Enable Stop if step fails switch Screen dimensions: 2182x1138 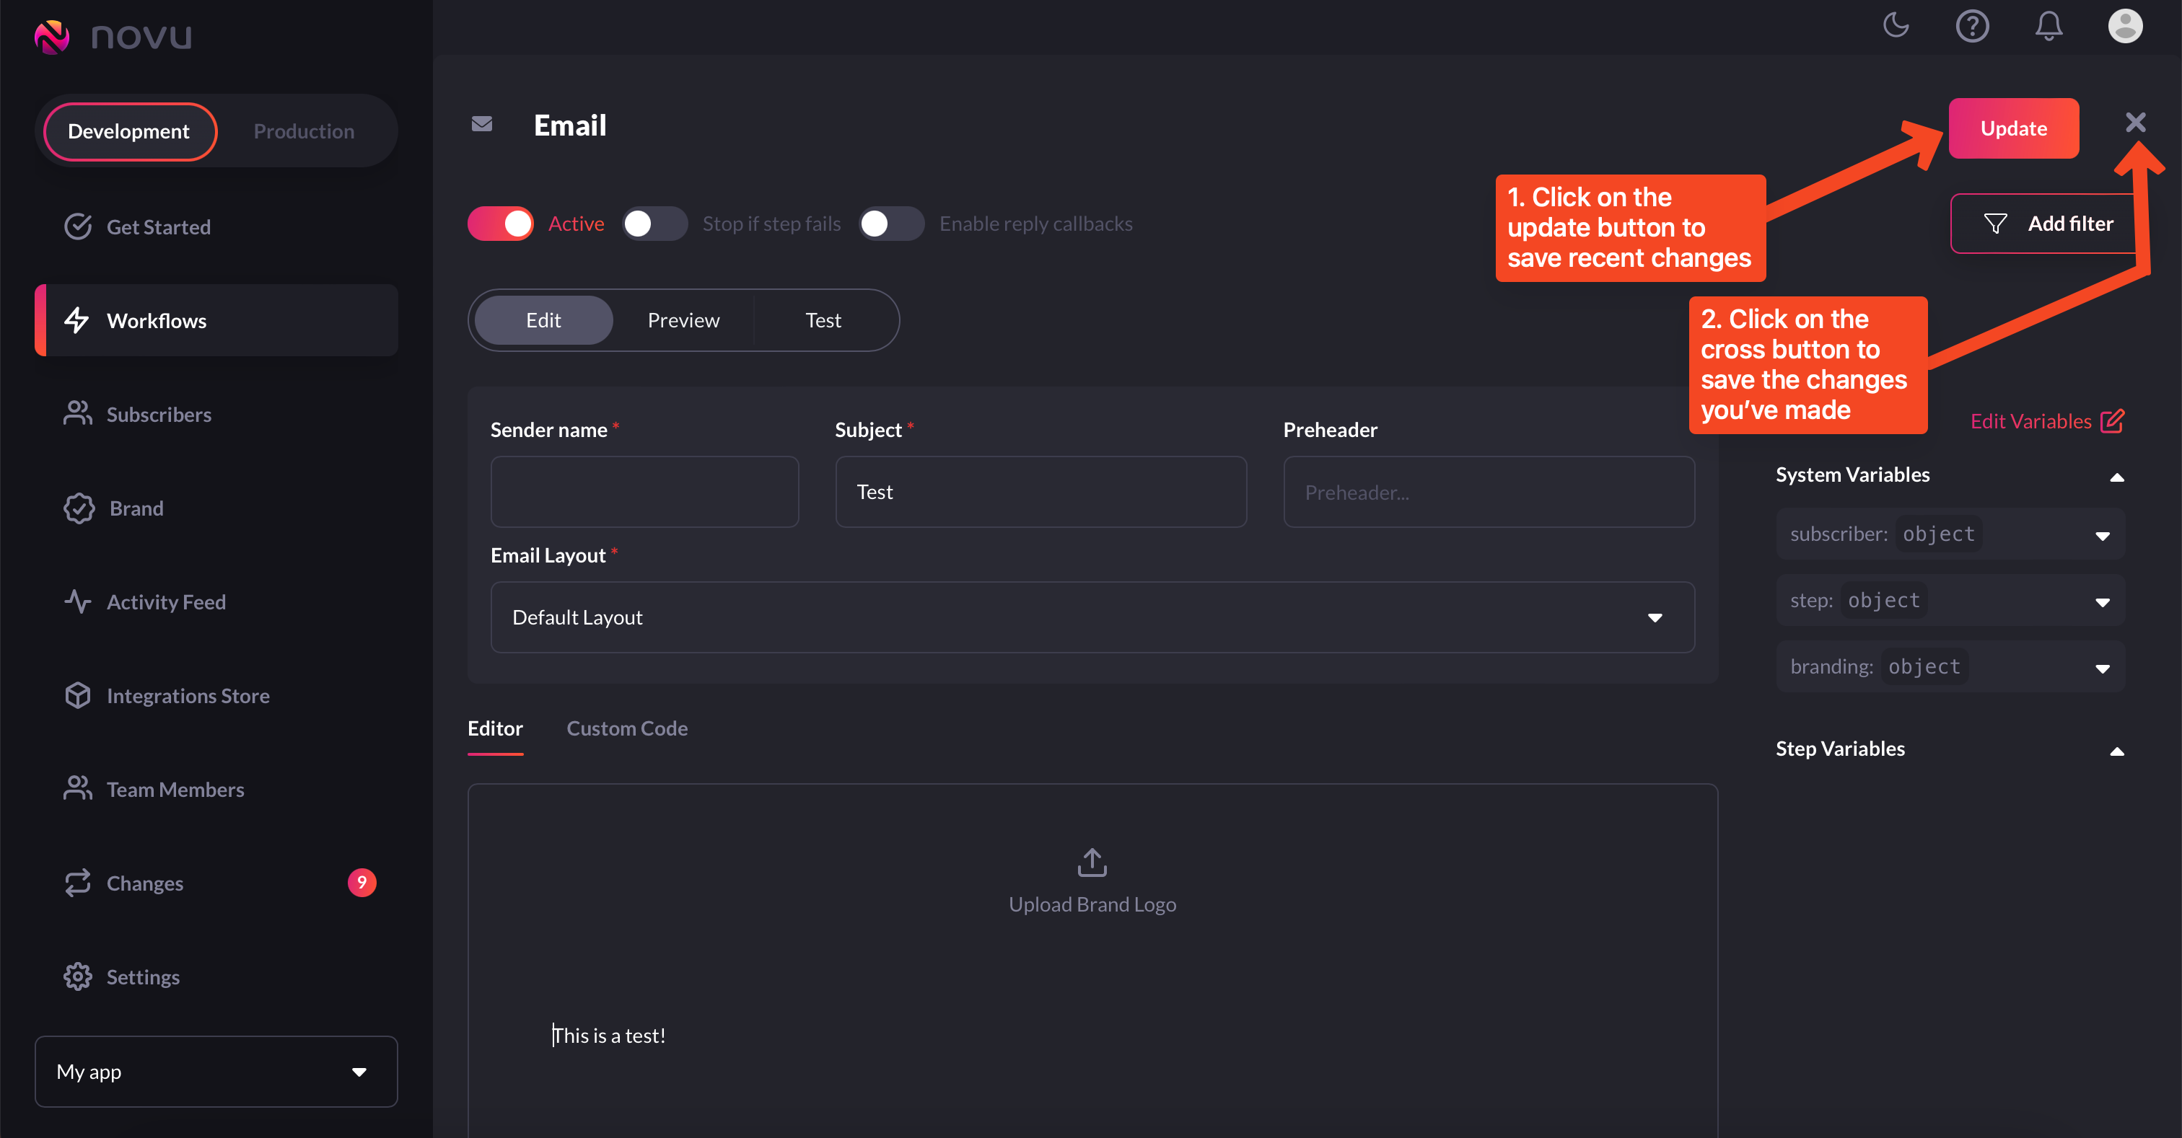(654, 224)
